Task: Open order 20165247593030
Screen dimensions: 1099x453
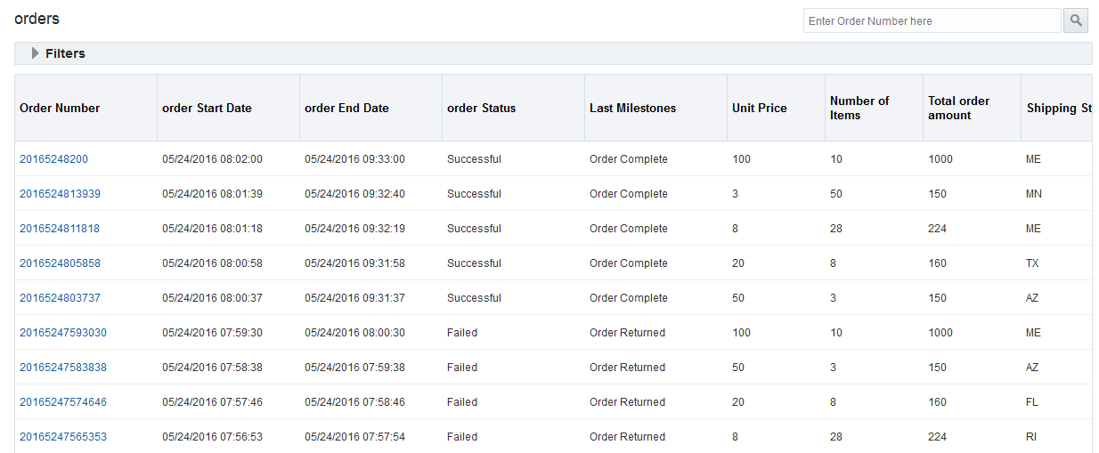Action: pyautogui.click(x=63, y=333)
